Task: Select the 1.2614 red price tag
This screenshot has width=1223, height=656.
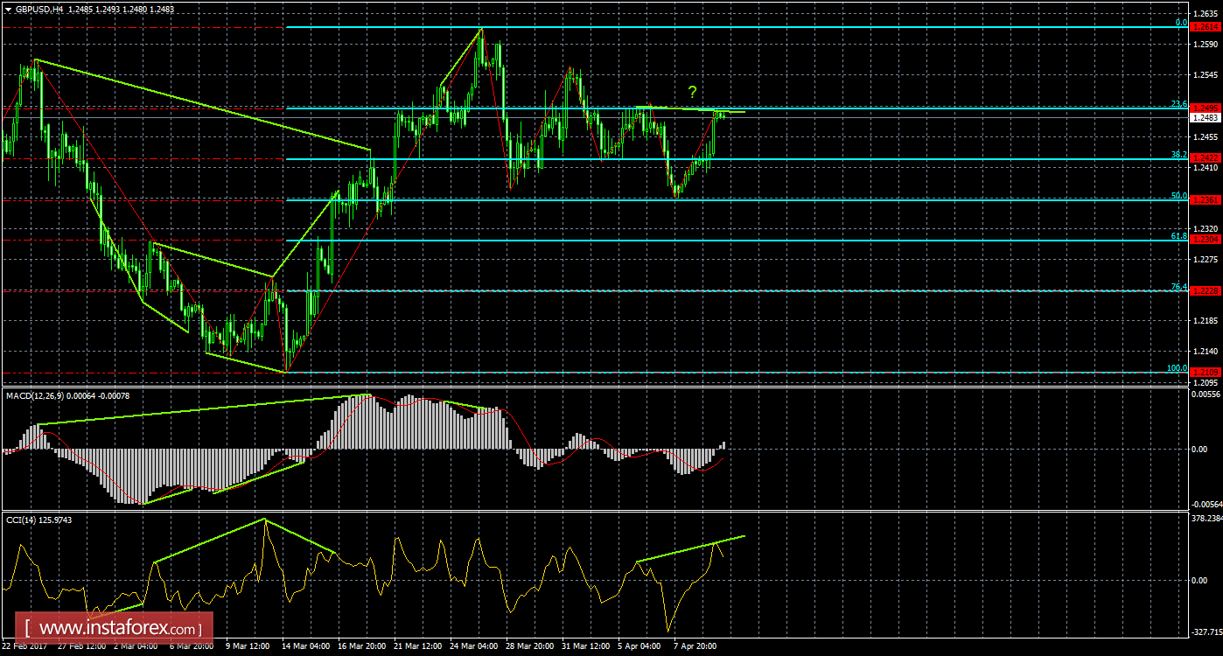Action: [1206, 27]
